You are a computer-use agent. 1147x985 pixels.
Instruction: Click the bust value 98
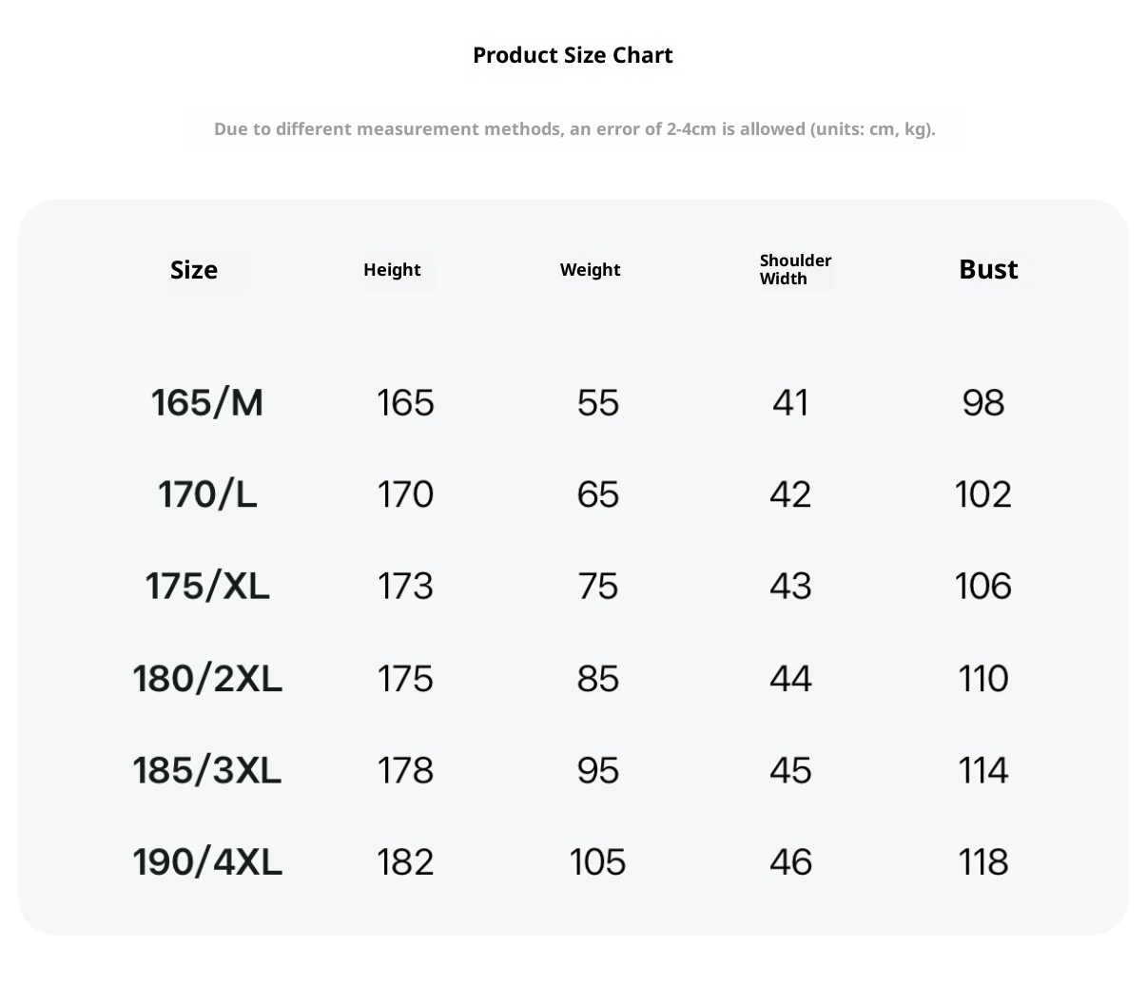click(x=983, y=403)
